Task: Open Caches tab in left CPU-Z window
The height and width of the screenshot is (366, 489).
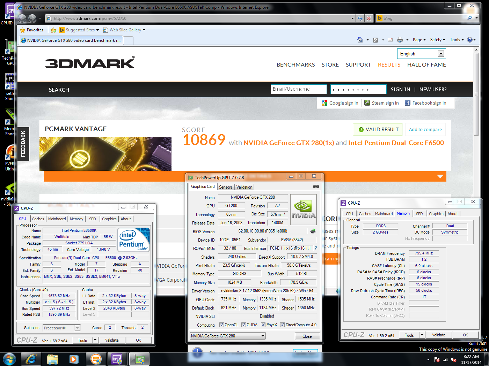Action: coord(38,219)
